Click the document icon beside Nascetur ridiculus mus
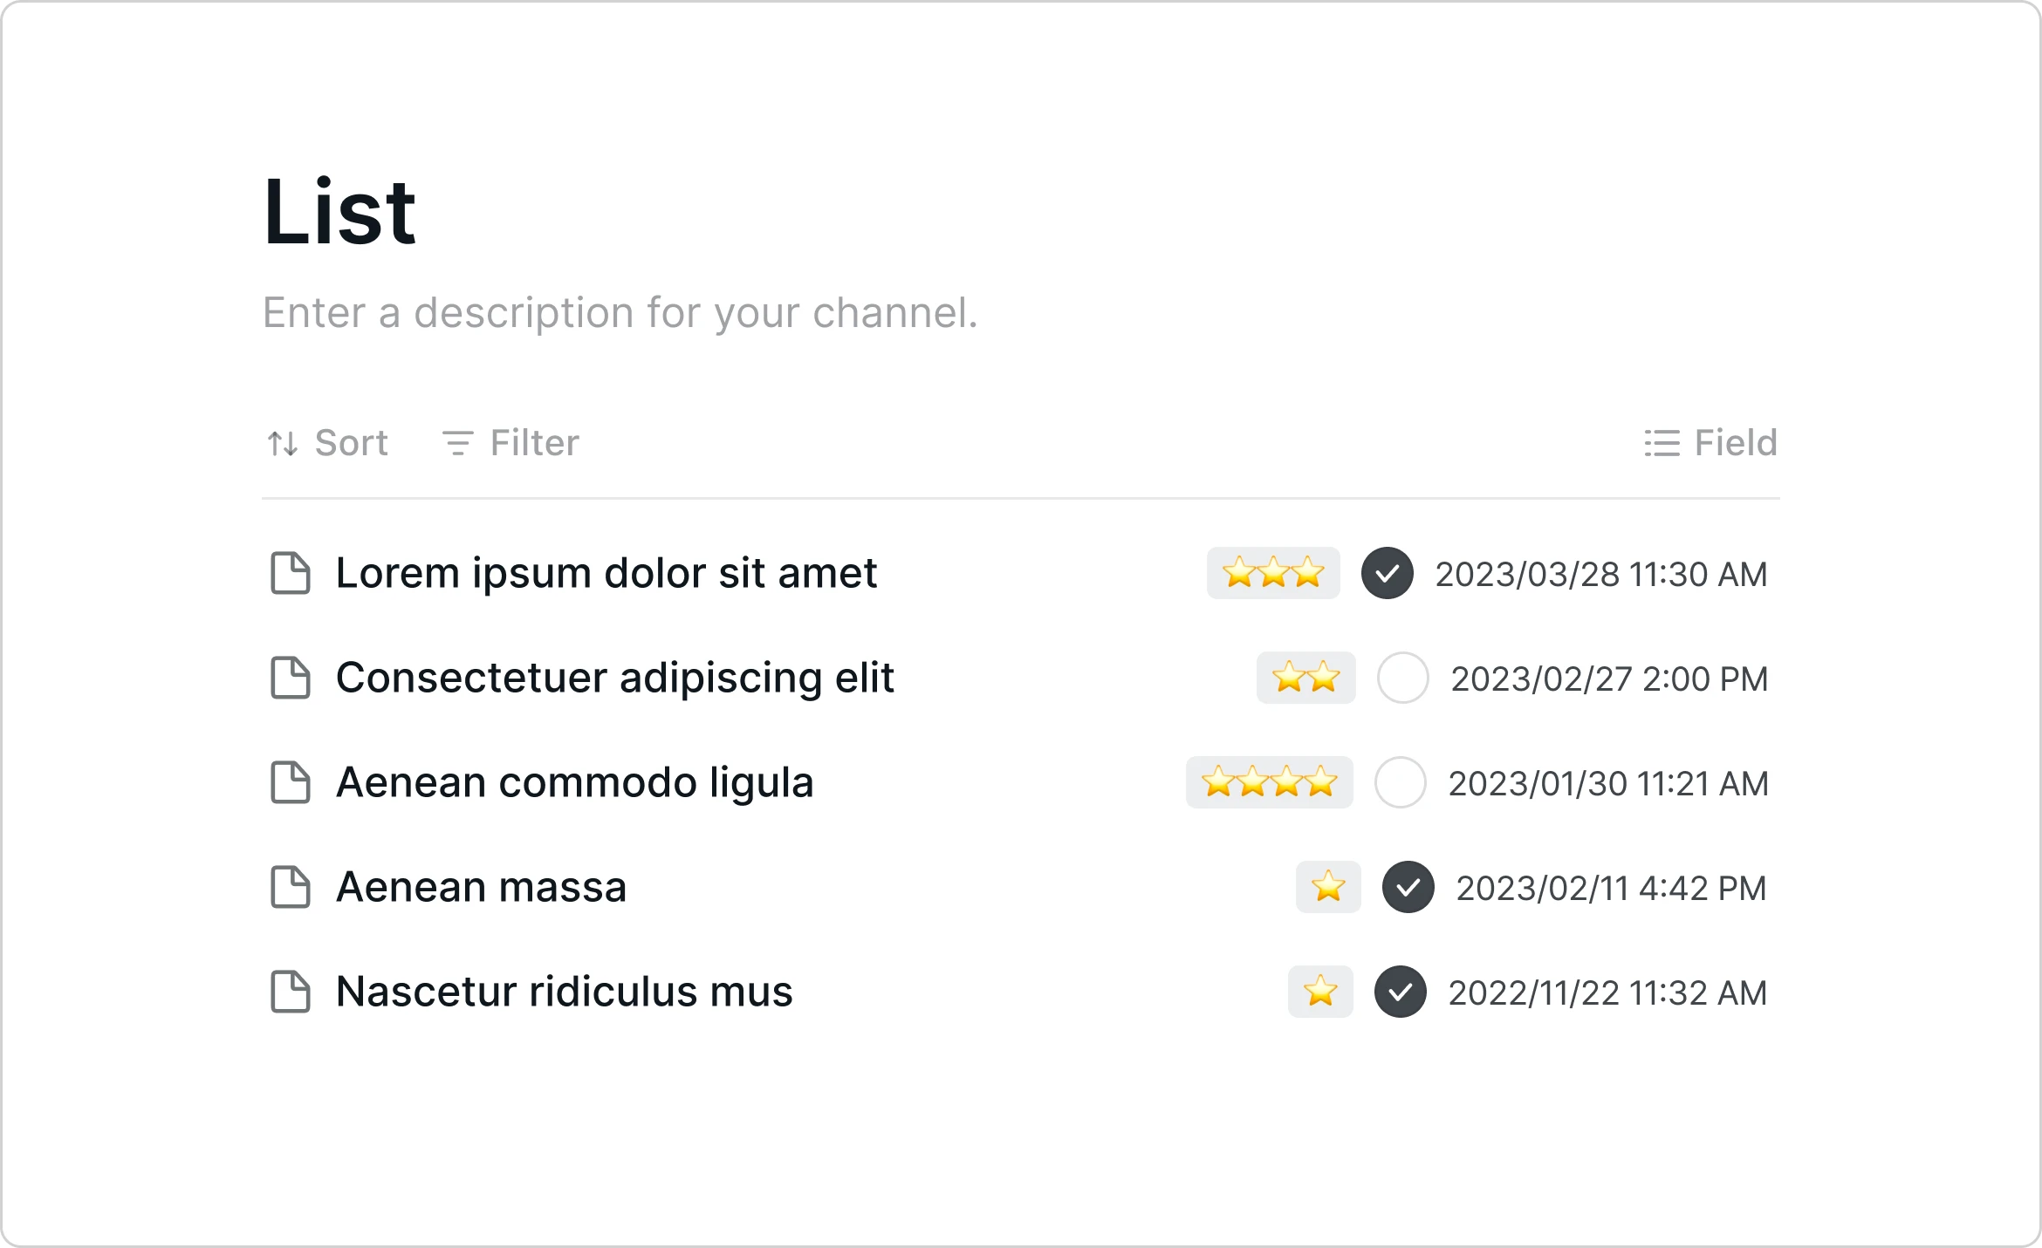The height and width of the screenshot is (1248, 2042). coord(290,992)
